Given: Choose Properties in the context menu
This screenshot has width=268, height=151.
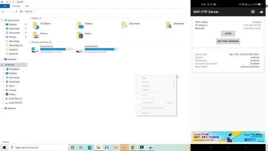Looking at the screenshot, I should [156, 113].
